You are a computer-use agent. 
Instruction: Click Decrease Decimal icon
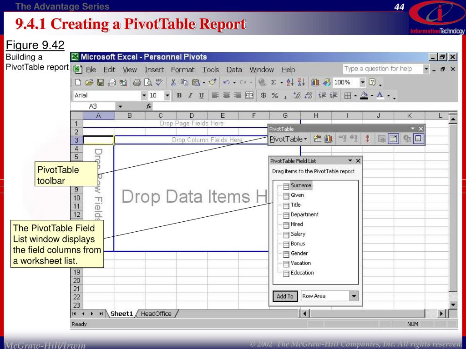[308, 95]
